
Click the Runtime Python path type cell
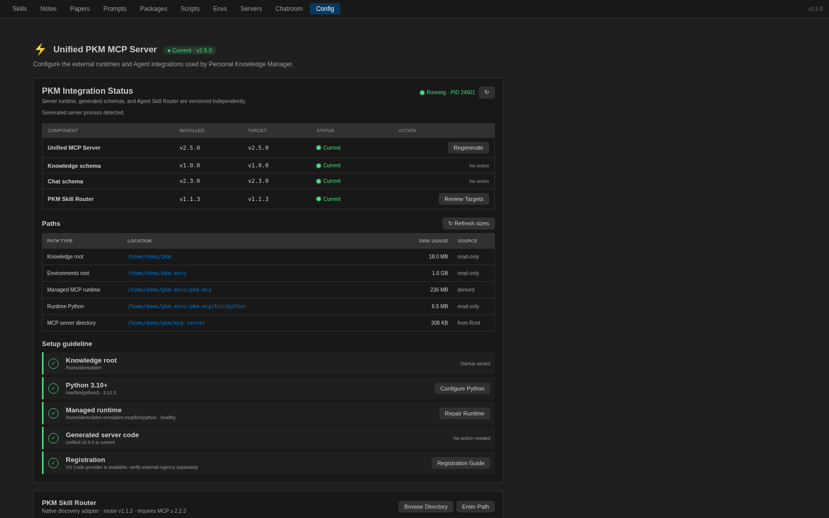[x=65, y=307]
